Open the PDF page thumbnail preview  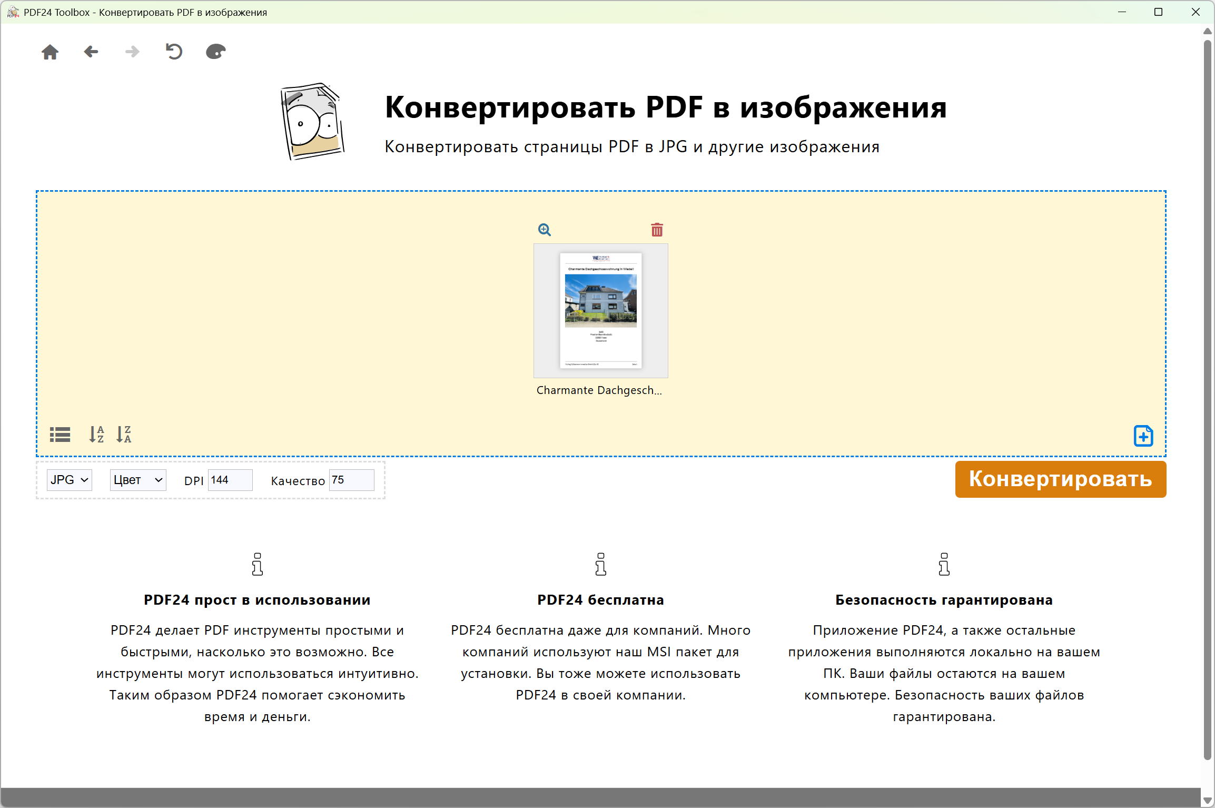(x=601, y=311)
